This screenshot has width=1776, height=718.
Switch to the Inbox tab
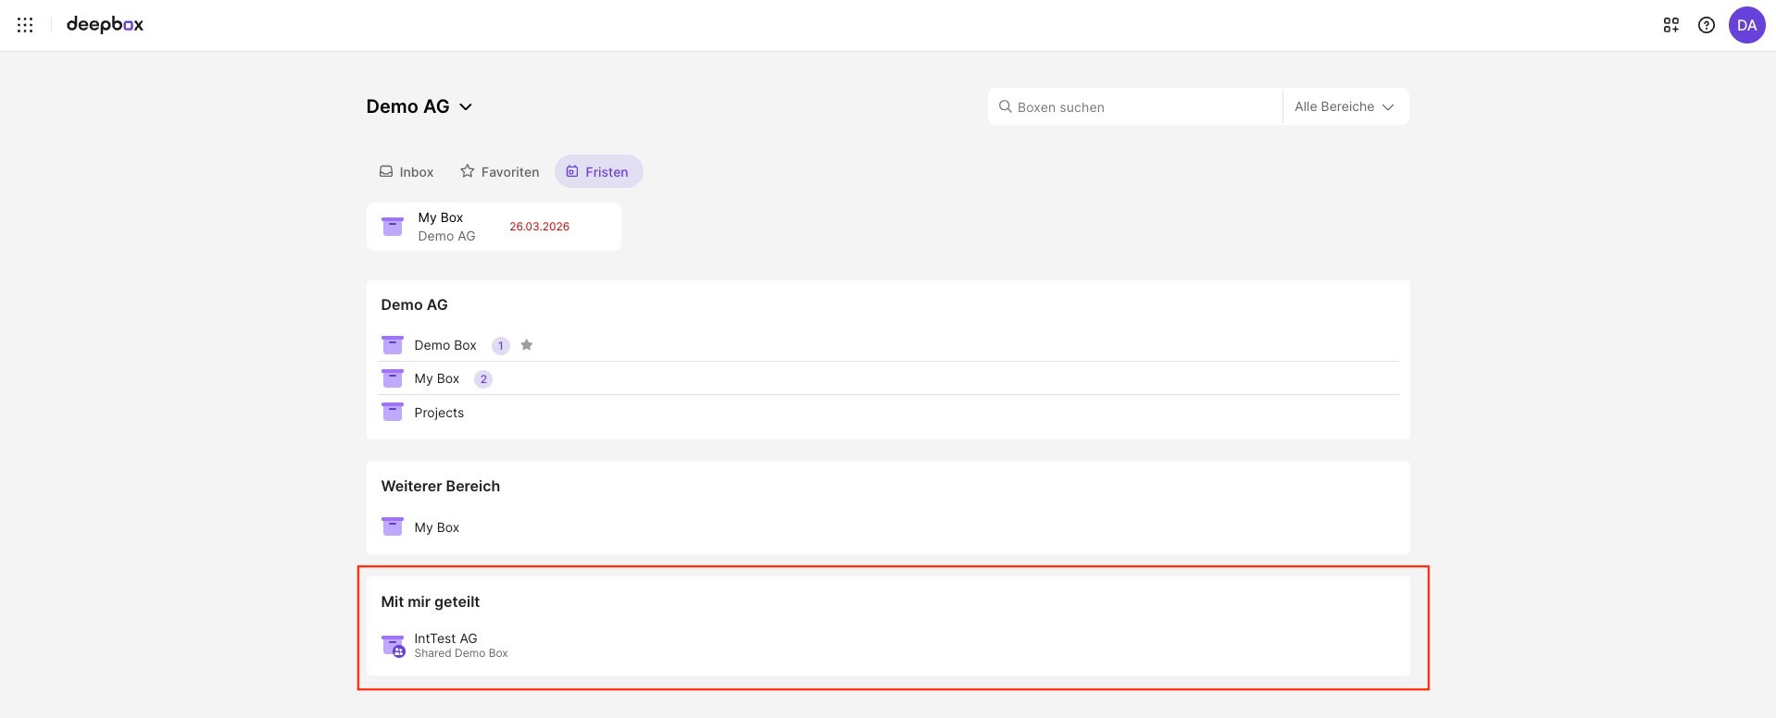(x=406, y=172)
